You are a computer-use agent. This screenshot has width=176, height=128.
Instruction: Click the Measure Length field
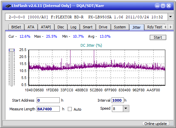(x=48, y=109)
